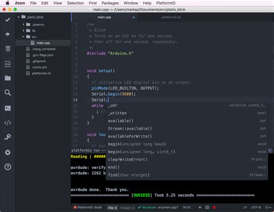This screenshot has height=212, width=274.
Task: Open settings gear icon in sidebar
Action: [8, 152]
